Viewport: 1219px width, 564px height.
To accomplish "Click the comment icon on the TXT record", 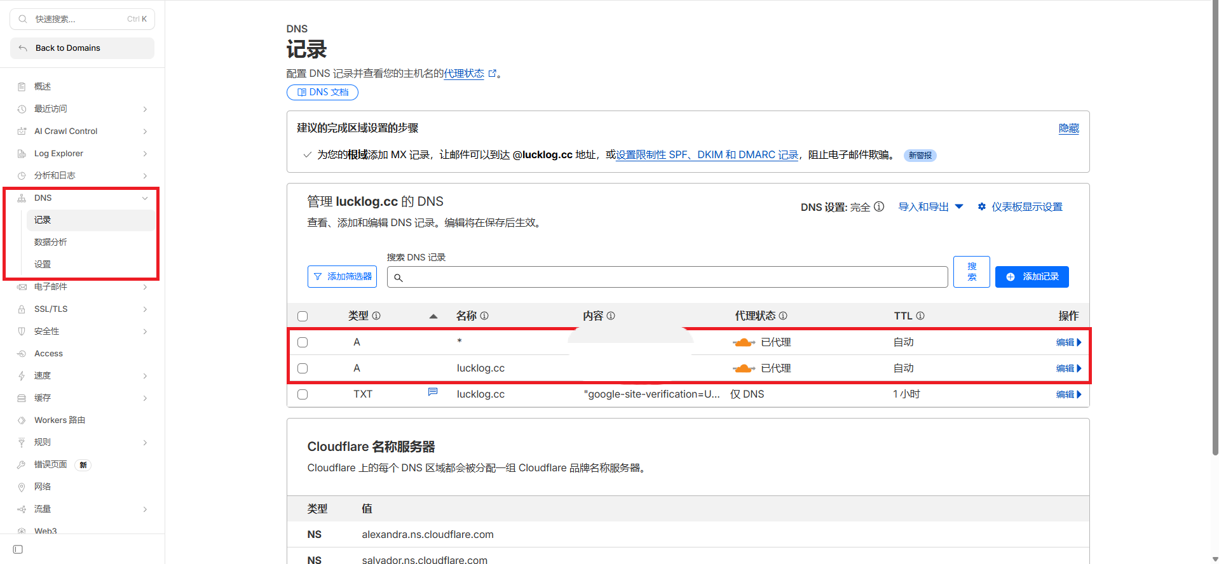I will pos(433,392).
